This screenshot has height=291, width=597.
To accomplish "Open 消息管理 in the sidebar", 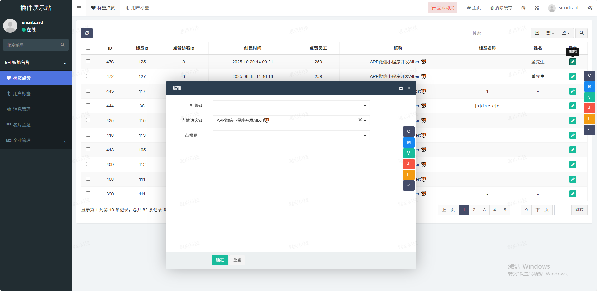I will pyautogui.click(x=22, y=109).
